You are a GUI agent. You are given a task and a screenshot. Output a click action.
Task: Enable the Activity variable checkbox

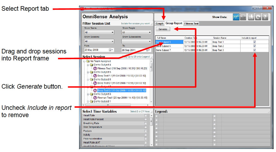(x=145, y=135)
